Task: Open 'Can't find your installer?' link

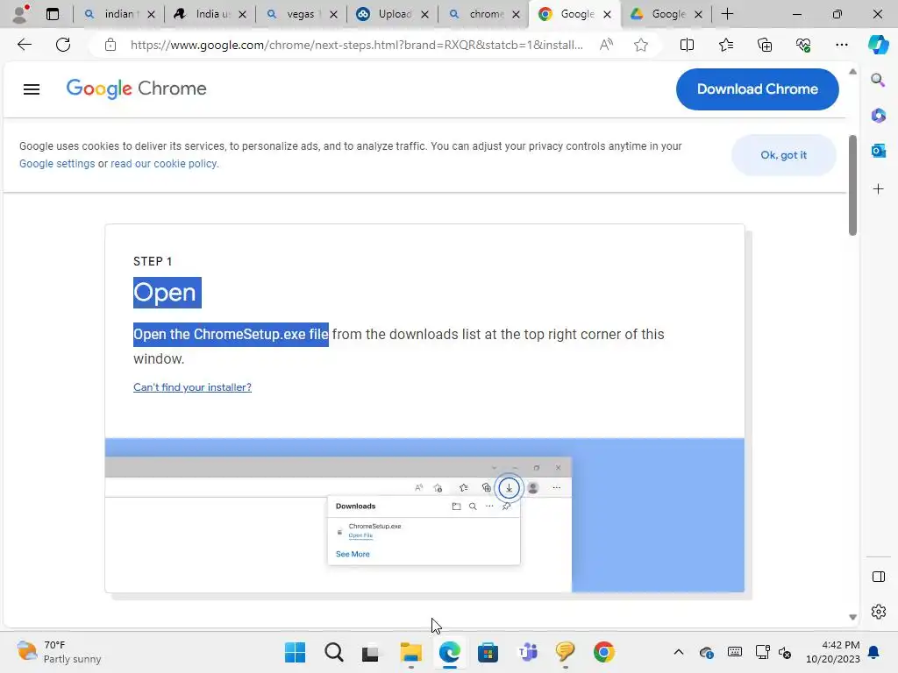Action: click(x=192, y=387)
